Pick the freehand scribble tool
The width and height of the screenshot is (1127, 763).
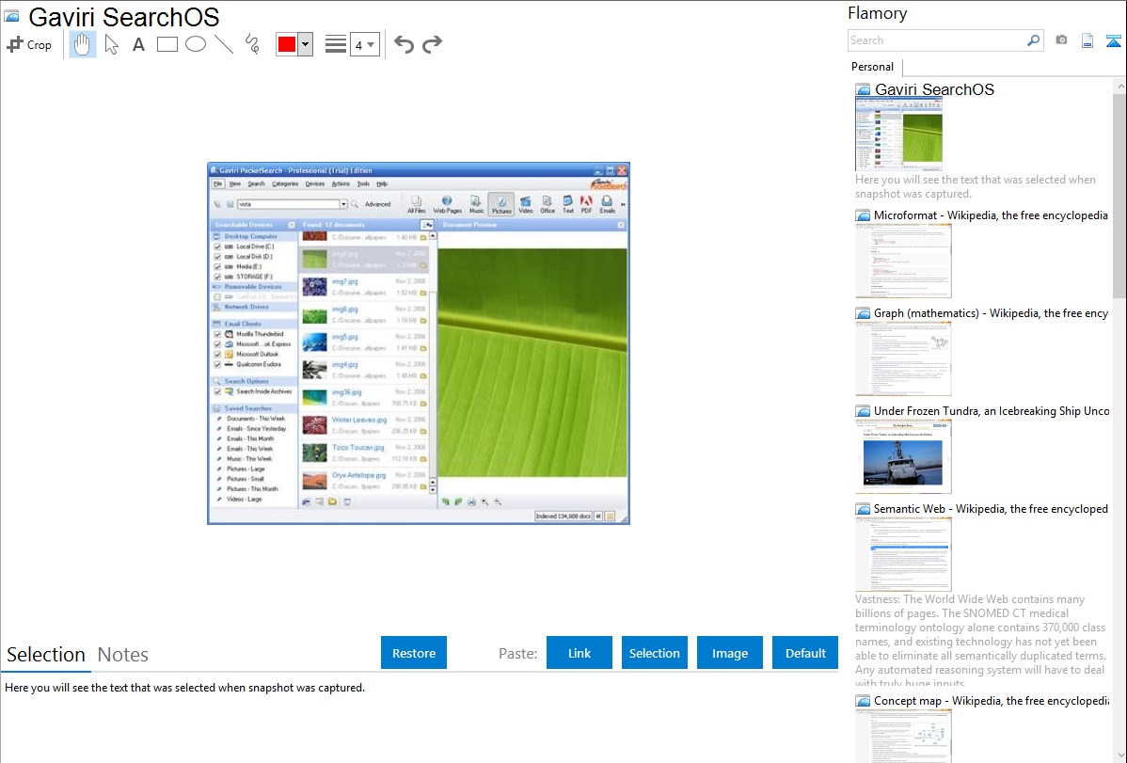coord(252,44)
